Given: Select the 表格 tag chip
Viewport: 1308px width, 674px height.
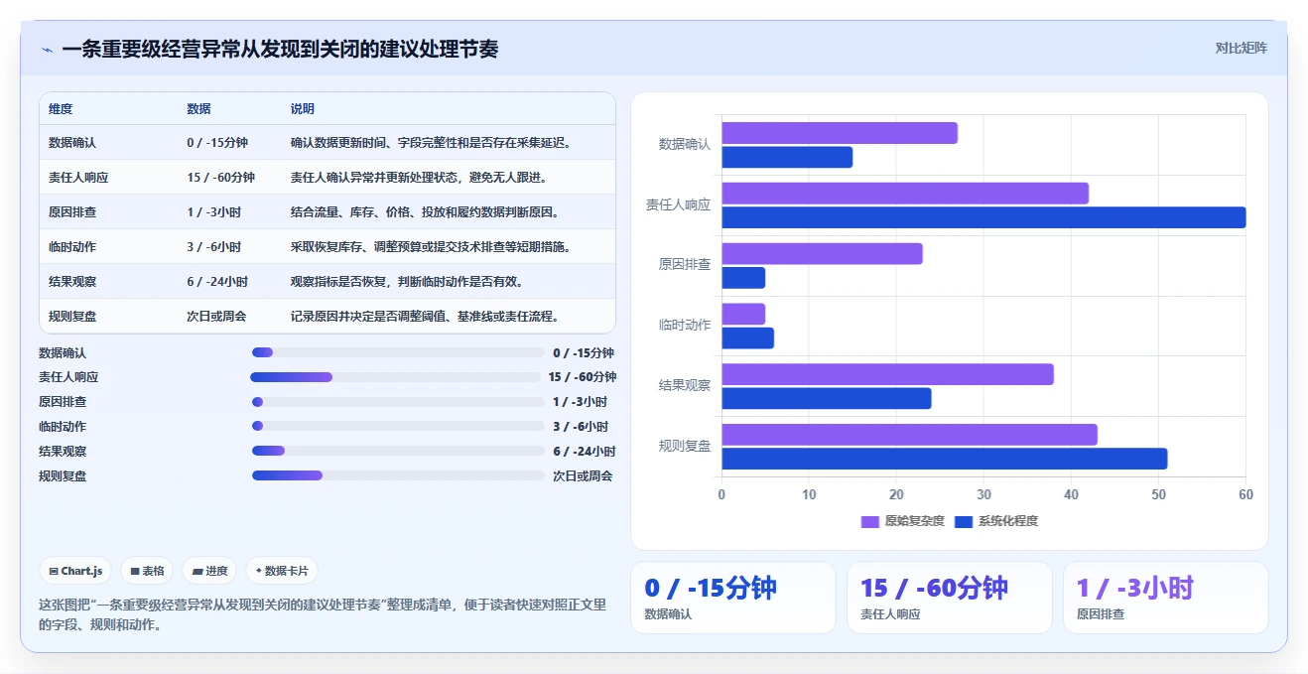Looking at the screenshot, I should click(x=147, y=571).
